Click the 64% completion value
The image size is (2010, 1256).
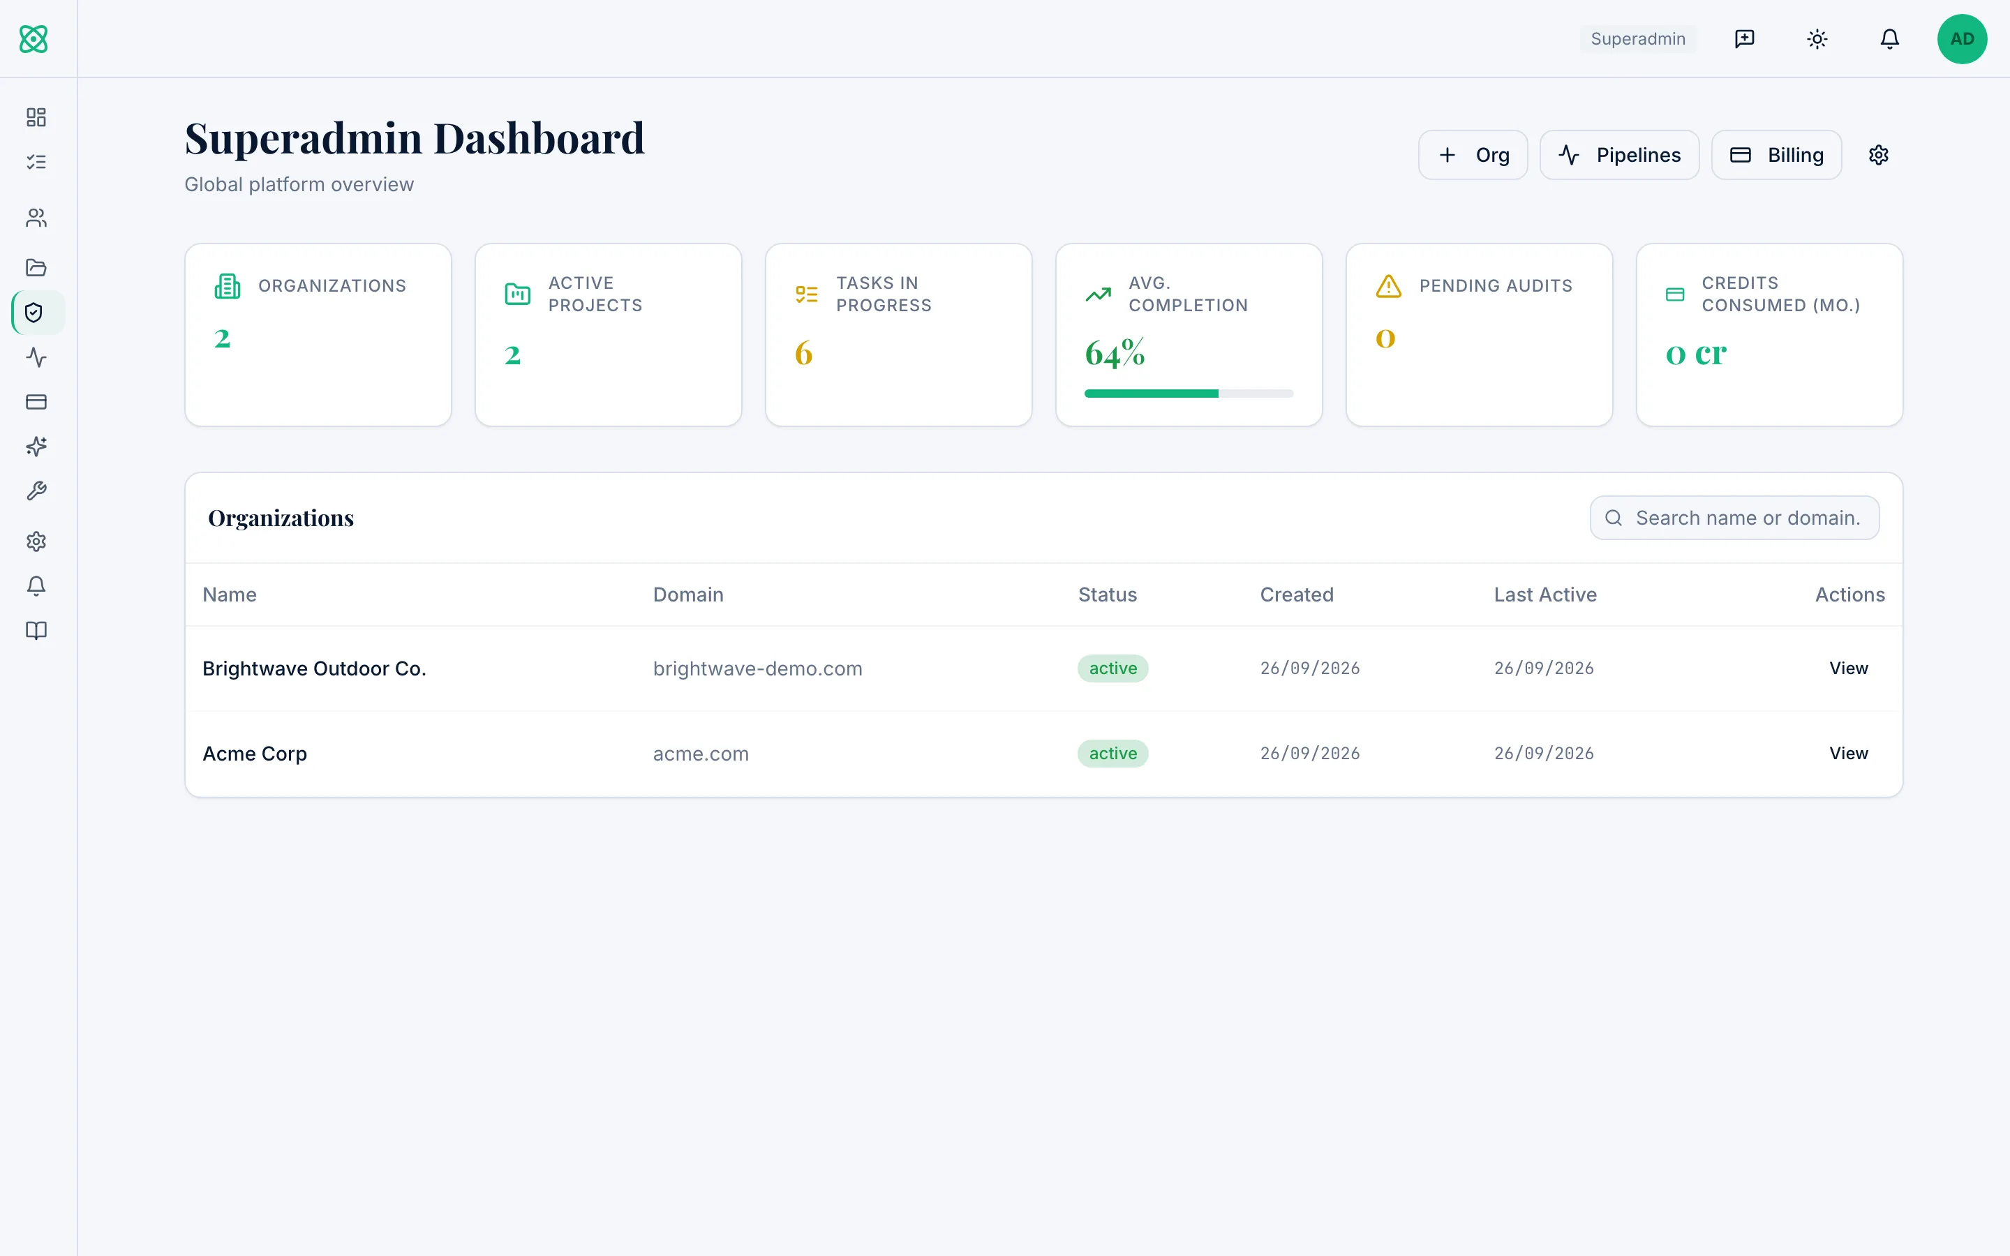point(1115,353)
